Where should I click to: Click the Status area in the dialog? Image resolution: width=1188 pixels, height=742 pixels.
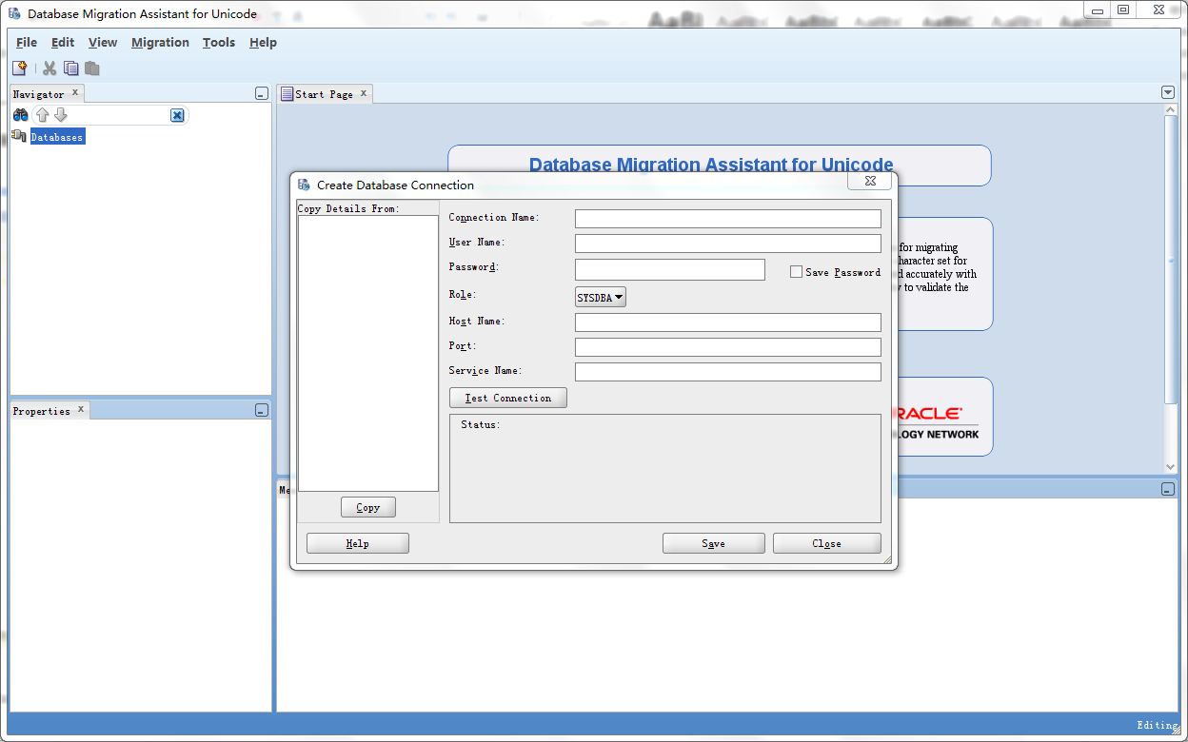point(665,468)
